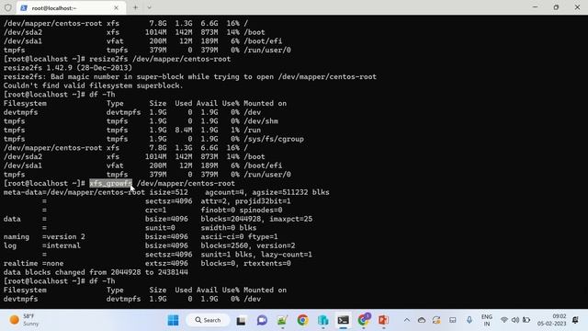Open the Chat app on the taskbar
This screenshot has width=588, height=331.
[x=262, y=320]
